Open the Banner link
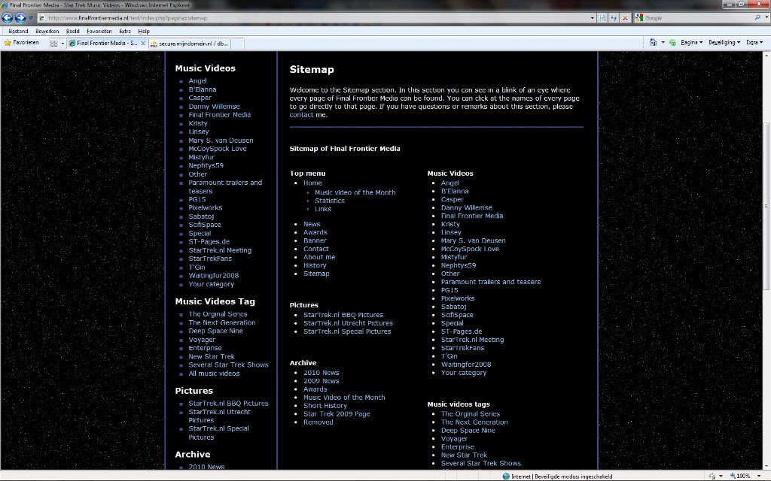This screenshot has height=481, width=771. pyautogui.click(x=315, y=240)
